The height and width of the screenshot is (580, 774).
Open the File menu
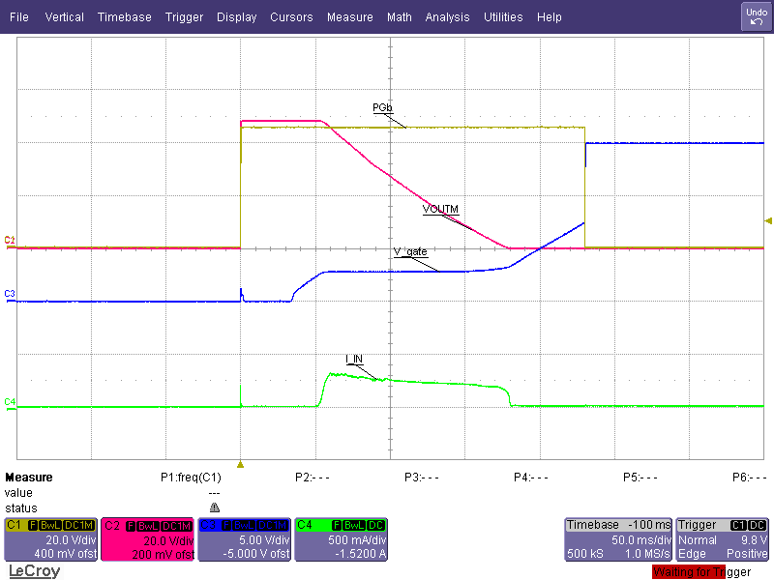(19, 17)
